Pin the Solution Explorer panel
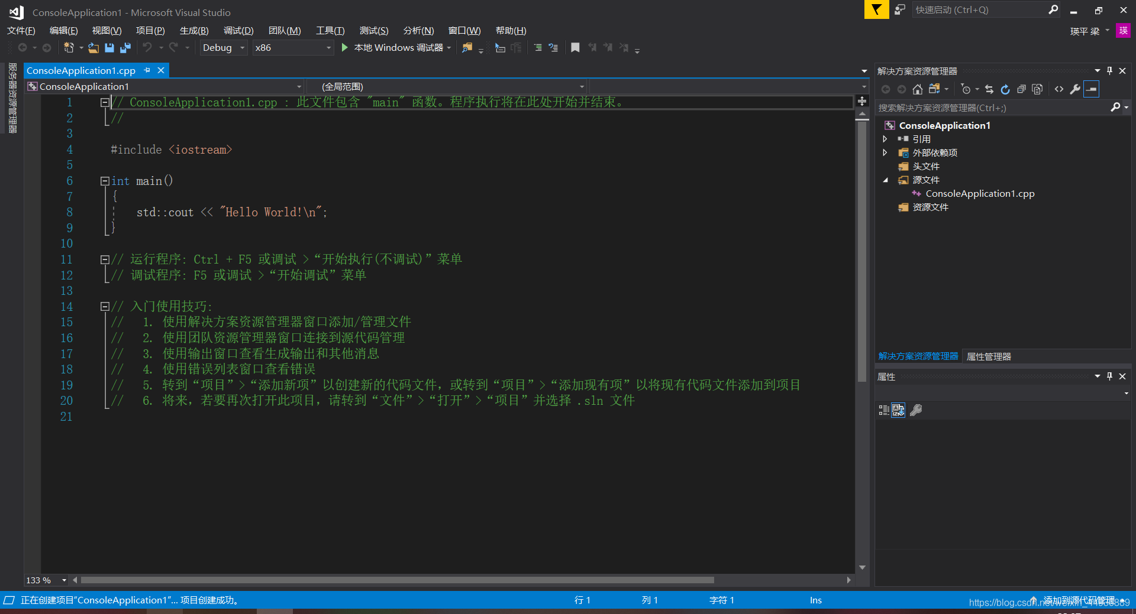This screenshot has width=1136, height=614. (x=1109, y=71)
